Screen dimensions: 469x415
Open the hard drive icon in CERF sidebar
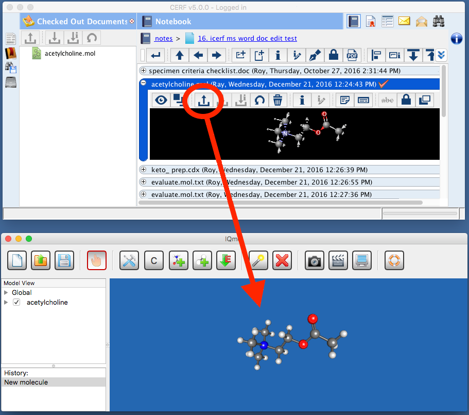(x=11, y=82)
